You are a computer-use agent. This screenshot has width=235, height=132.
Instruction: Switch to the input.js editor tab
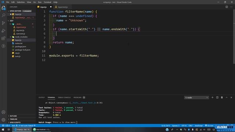pyautogui.click(x=43, y=7)
